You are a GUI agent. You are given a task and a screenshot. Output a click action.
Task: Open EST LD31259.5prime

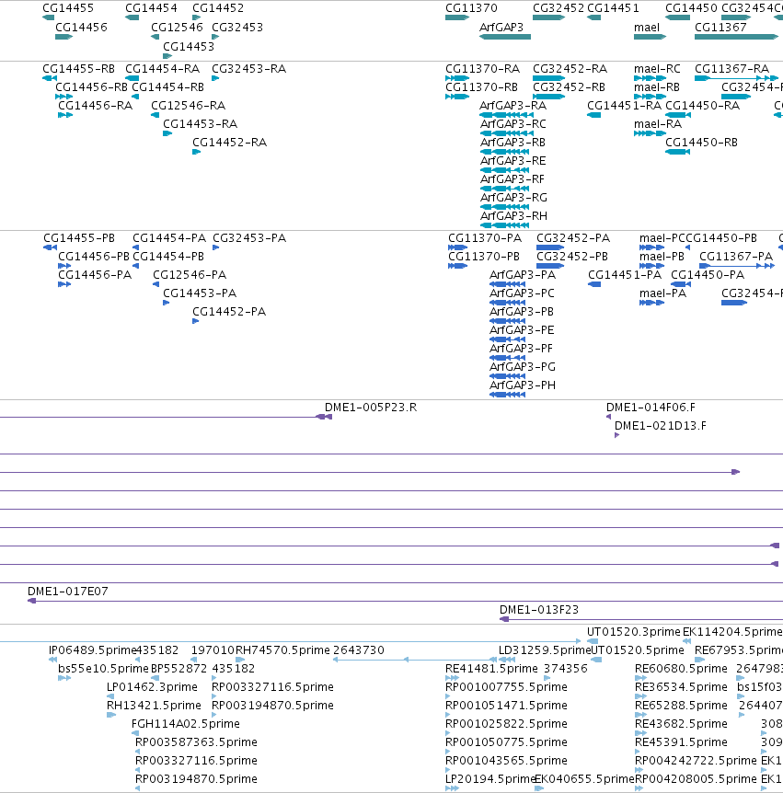tap(507, 660)
